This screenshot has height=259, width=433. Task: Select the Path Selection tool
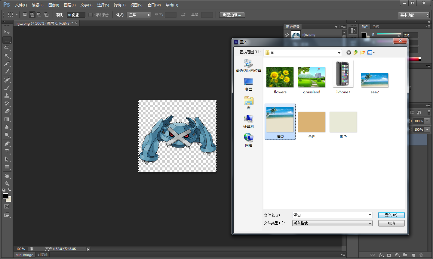click(x=7, y=159)
